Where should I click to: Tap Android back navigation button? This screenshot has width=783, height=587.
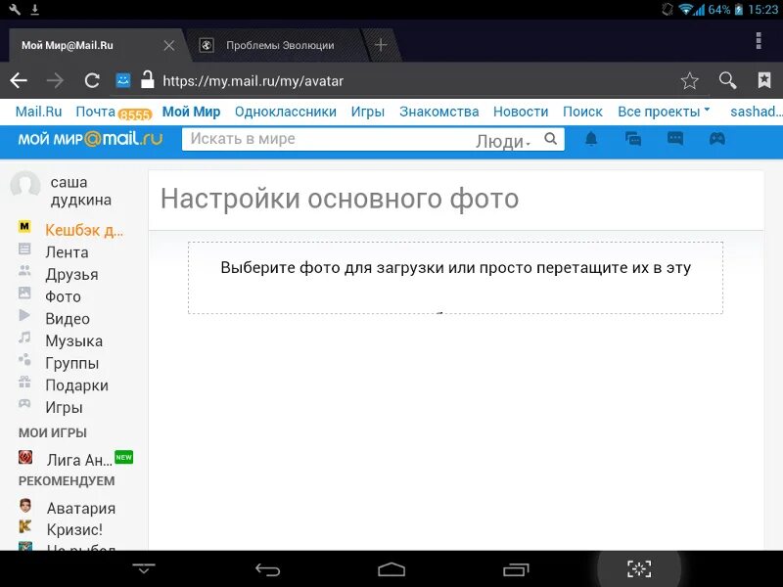coord(267,569)
